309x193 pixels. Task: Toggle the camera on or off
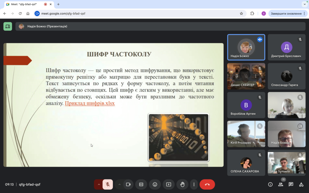[128, 185]
